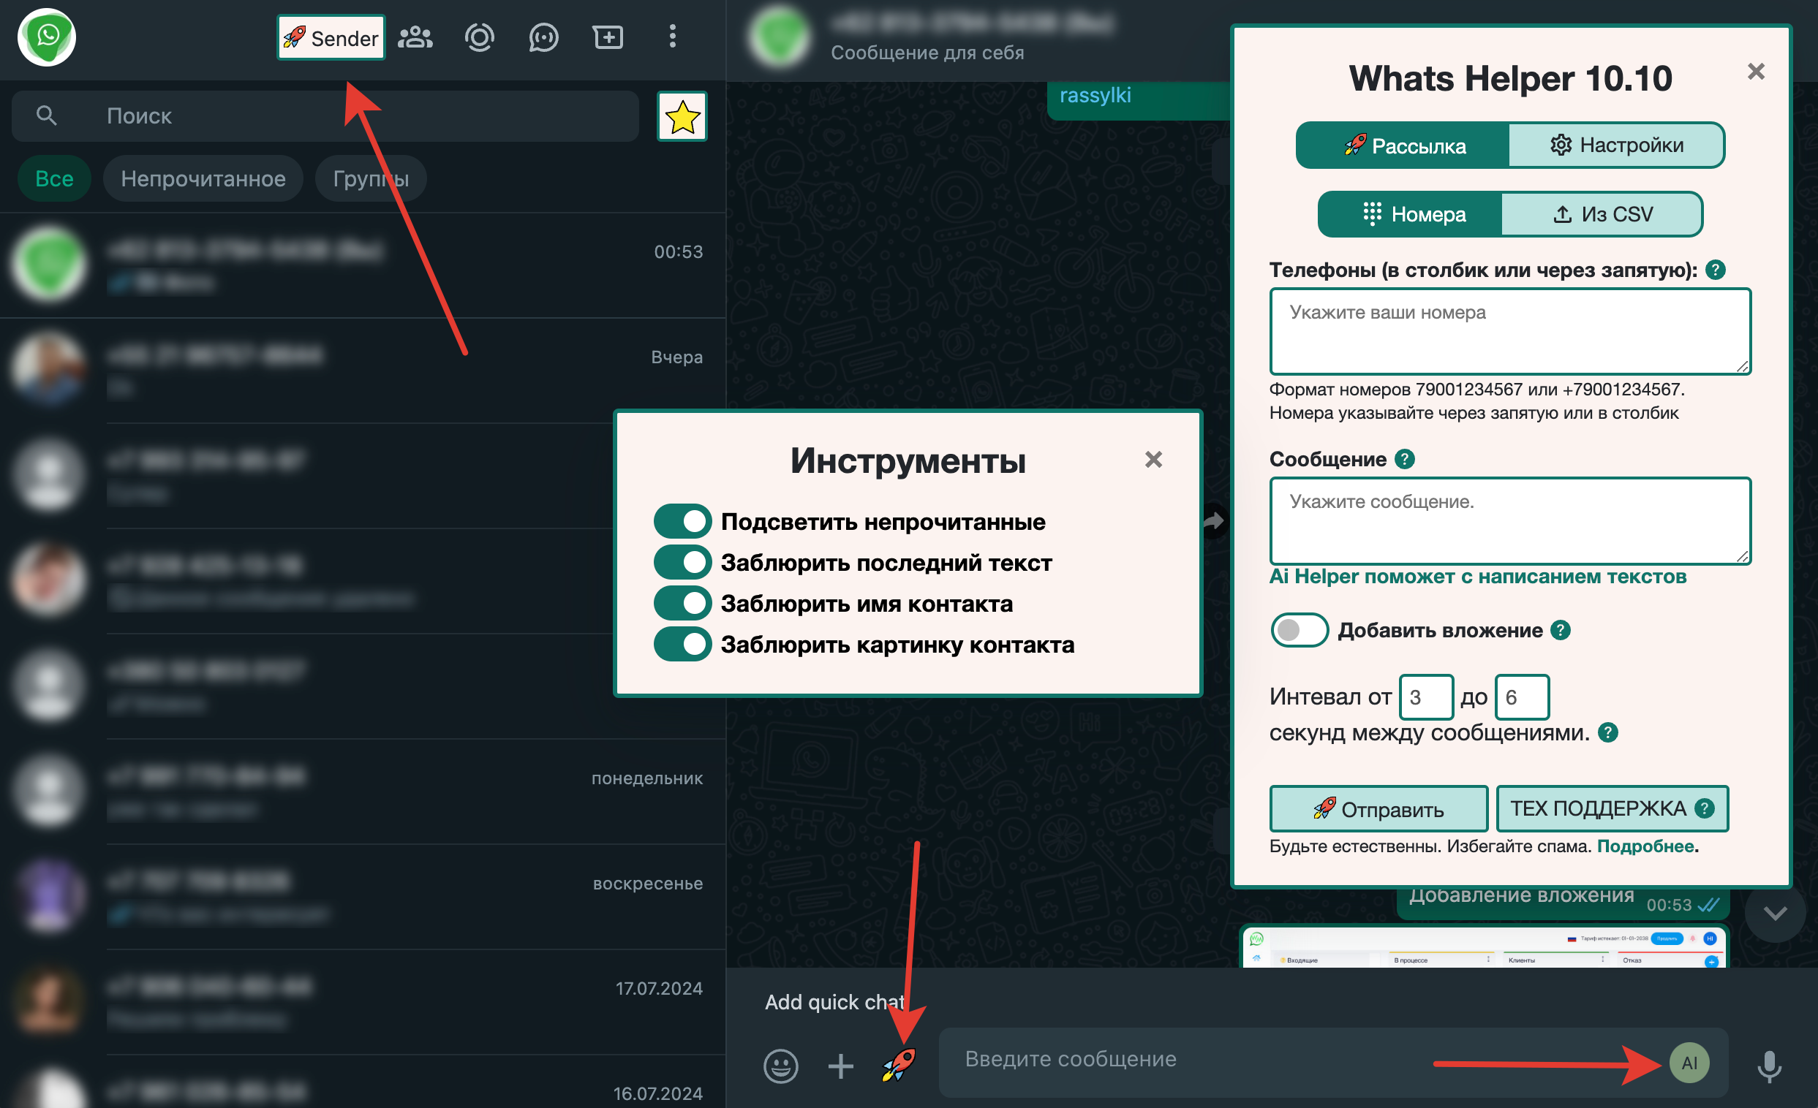Image resolution: width=1818 pixels, height=1108 pixels.
Task: Open the Channels chat bubble icon
Action: pos(543,37)
